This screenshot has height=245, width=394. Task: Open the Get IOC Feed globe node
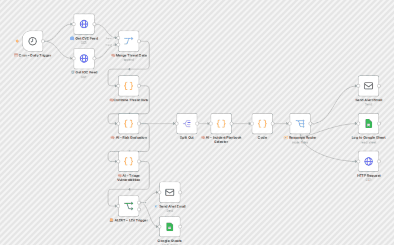(x=84, y=58)
